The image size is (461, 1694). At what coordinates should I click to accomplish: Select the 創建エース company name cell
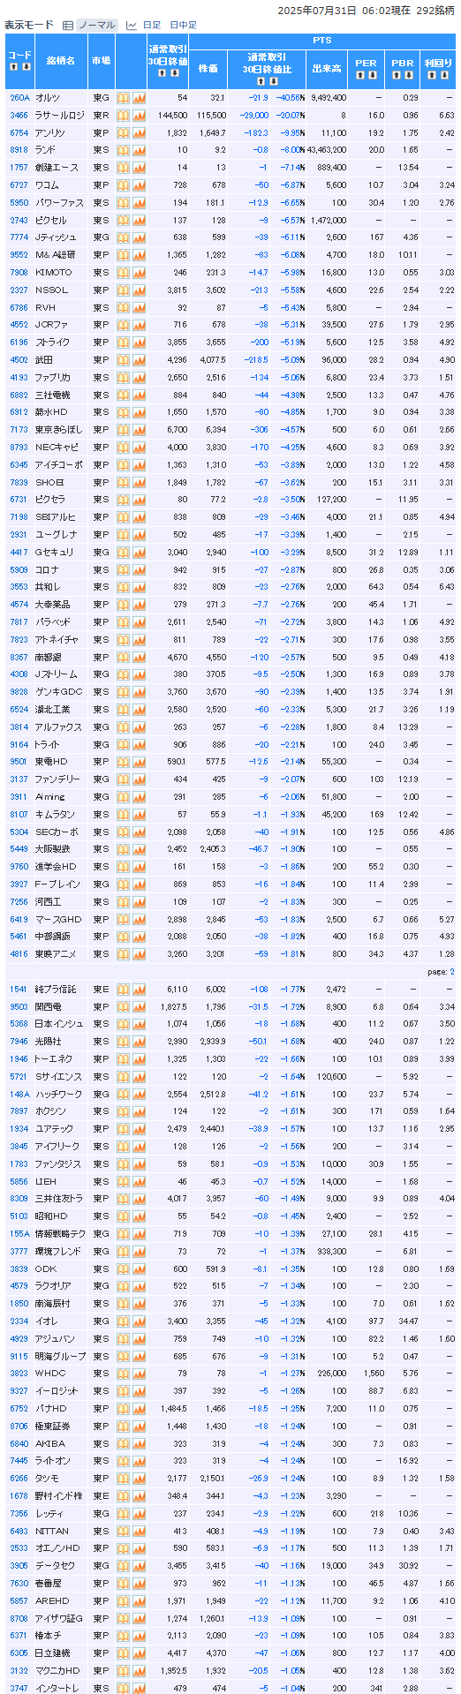click(60, 168)
